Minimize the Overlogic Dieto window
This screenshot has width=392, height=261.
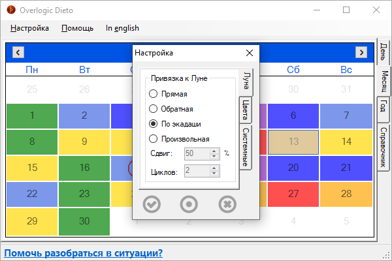point(317,10)
